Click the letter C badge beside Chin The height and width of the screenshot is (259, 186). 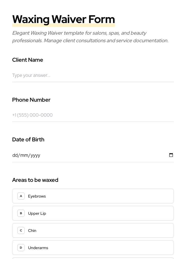tap(21, 230)
